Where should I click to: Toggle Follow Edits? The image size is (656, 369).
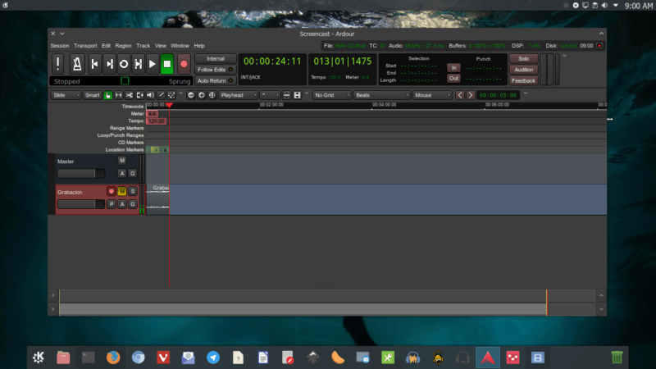pos(215,70)
